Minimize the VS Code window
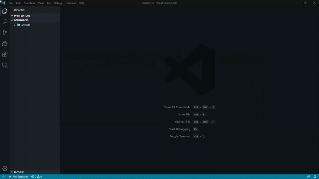Screen dimensions: 319x179 tap(296, 3)
